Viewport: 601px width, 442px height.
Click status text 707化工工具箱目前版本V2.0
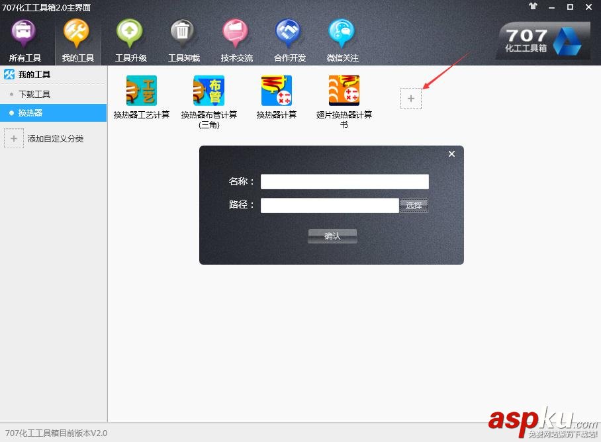click(x=56, y=433)
